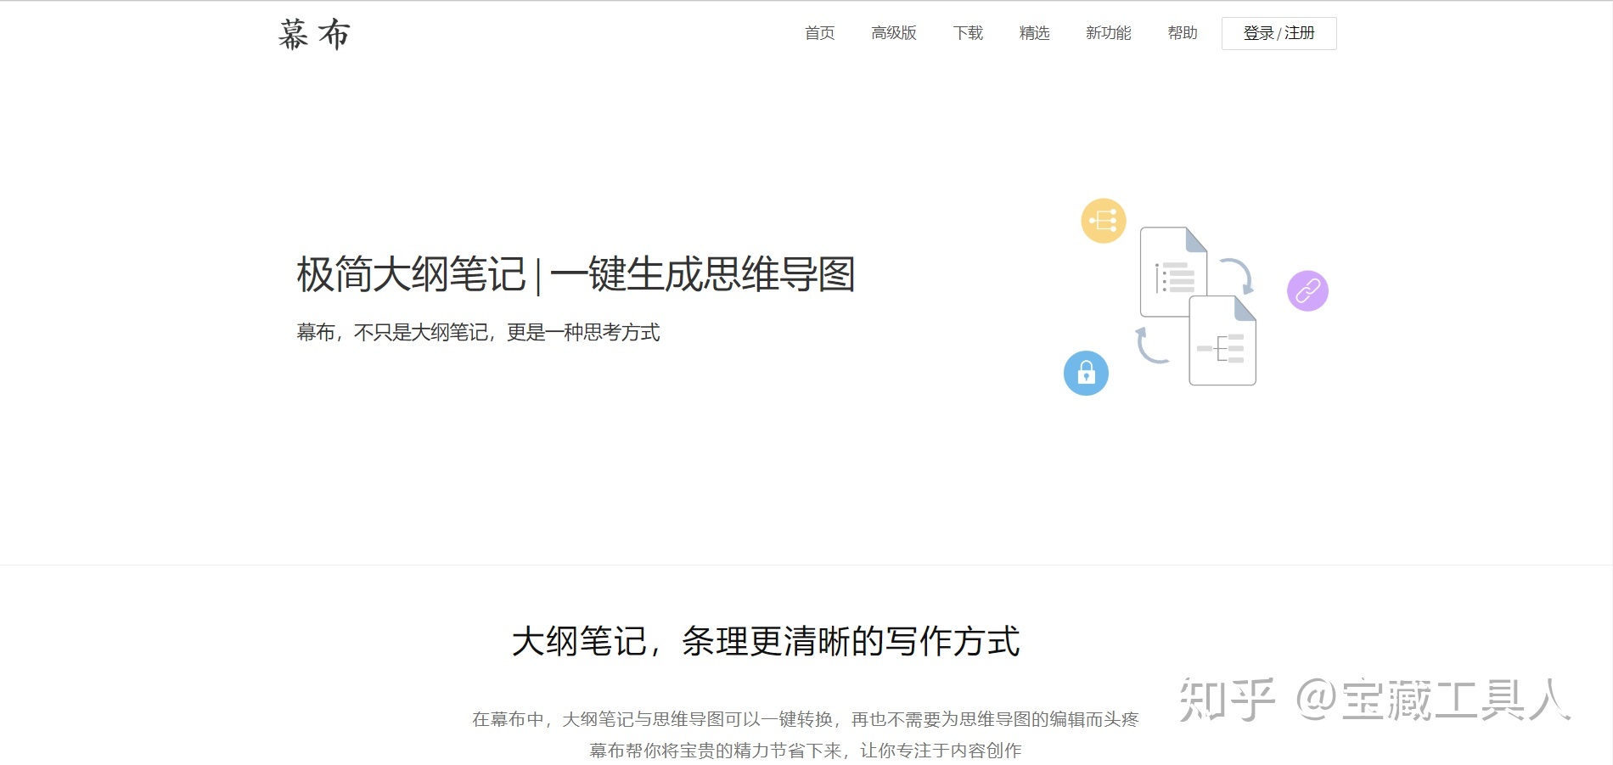Click the blue padlock icon

pyautogui.click(x=1086, y=374)
